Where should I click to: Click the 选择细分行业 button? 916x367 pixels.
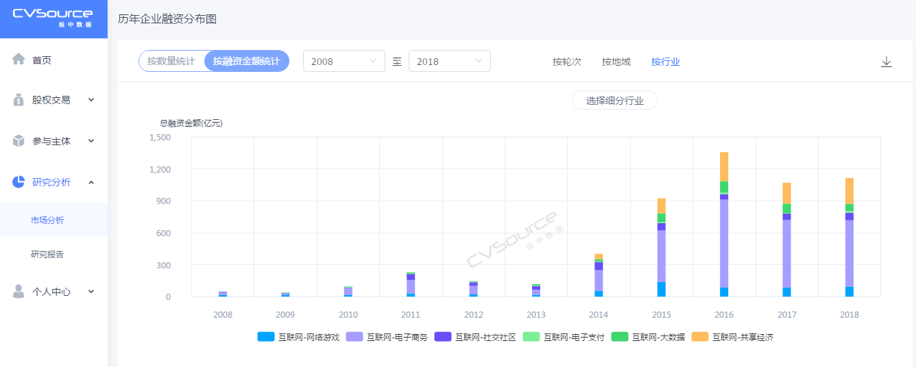614,101
